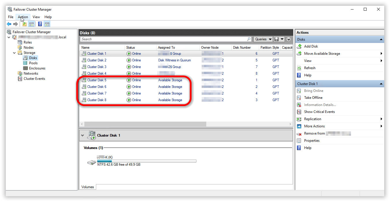The height and width of the screenshot is (202, 390).
Task: Click the Show Critical Events icon
Action: point(299,112)
